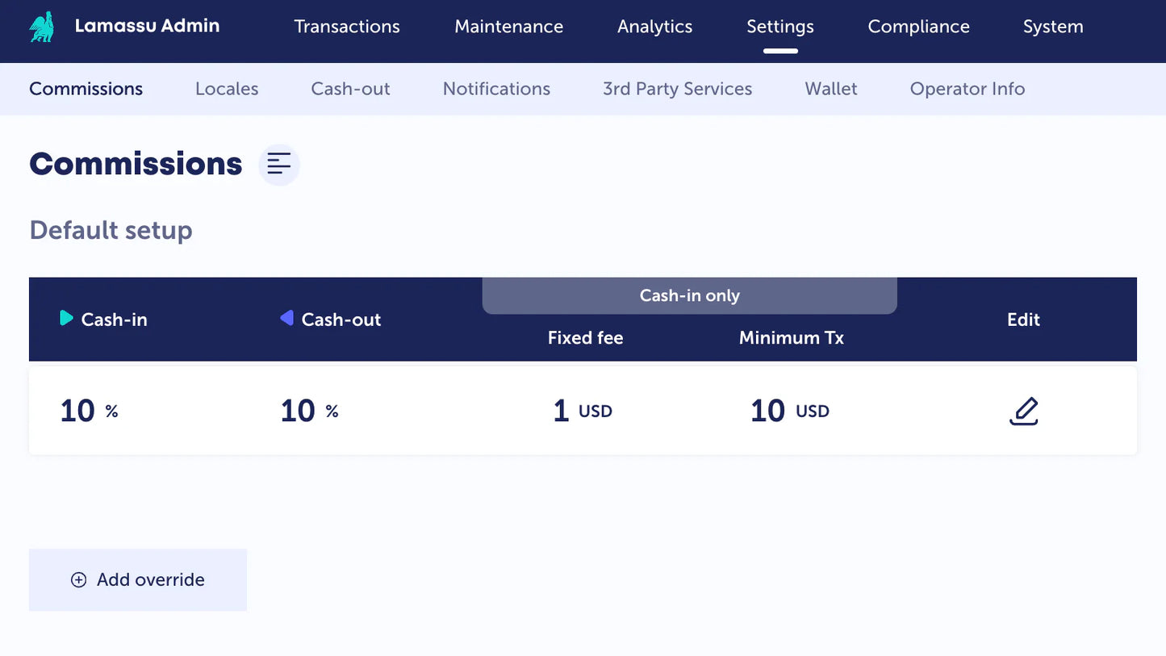Open the System menu
This screenshot has height=656, width=1166.
(x=1053, y=27)
